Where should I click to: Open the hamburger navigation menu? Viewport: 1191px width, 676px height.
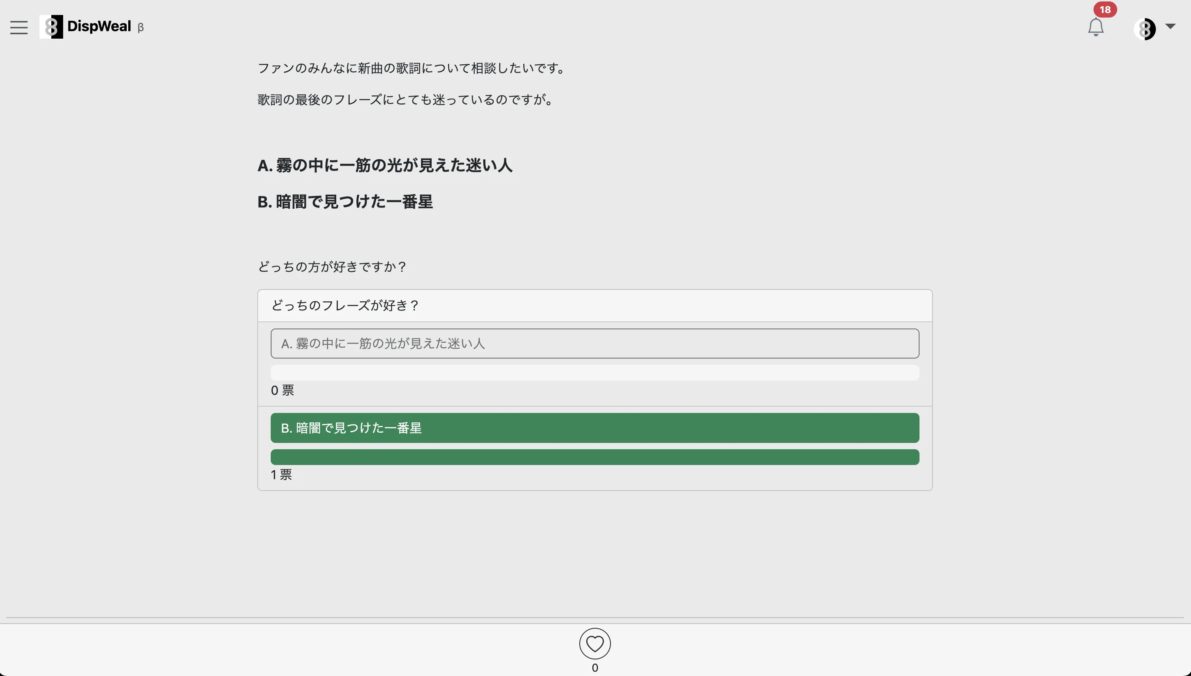(19, 27)
